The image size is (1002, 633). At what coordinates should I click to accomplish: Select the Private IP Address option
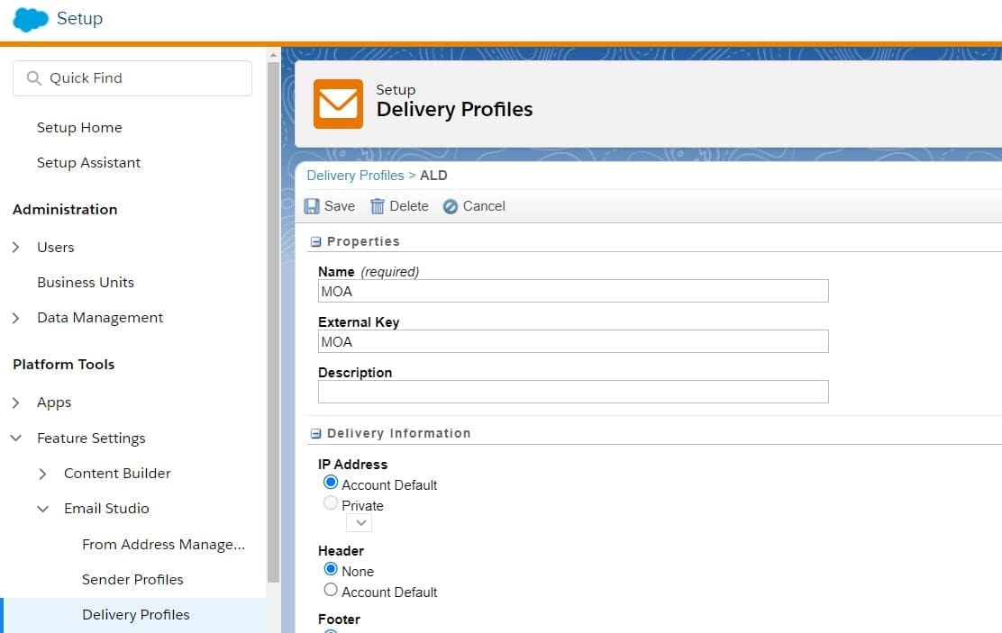coord(331,504)
